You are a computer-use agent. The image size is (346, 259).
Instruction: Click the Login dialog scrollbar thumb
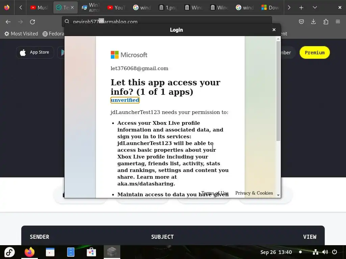(278, 91)
